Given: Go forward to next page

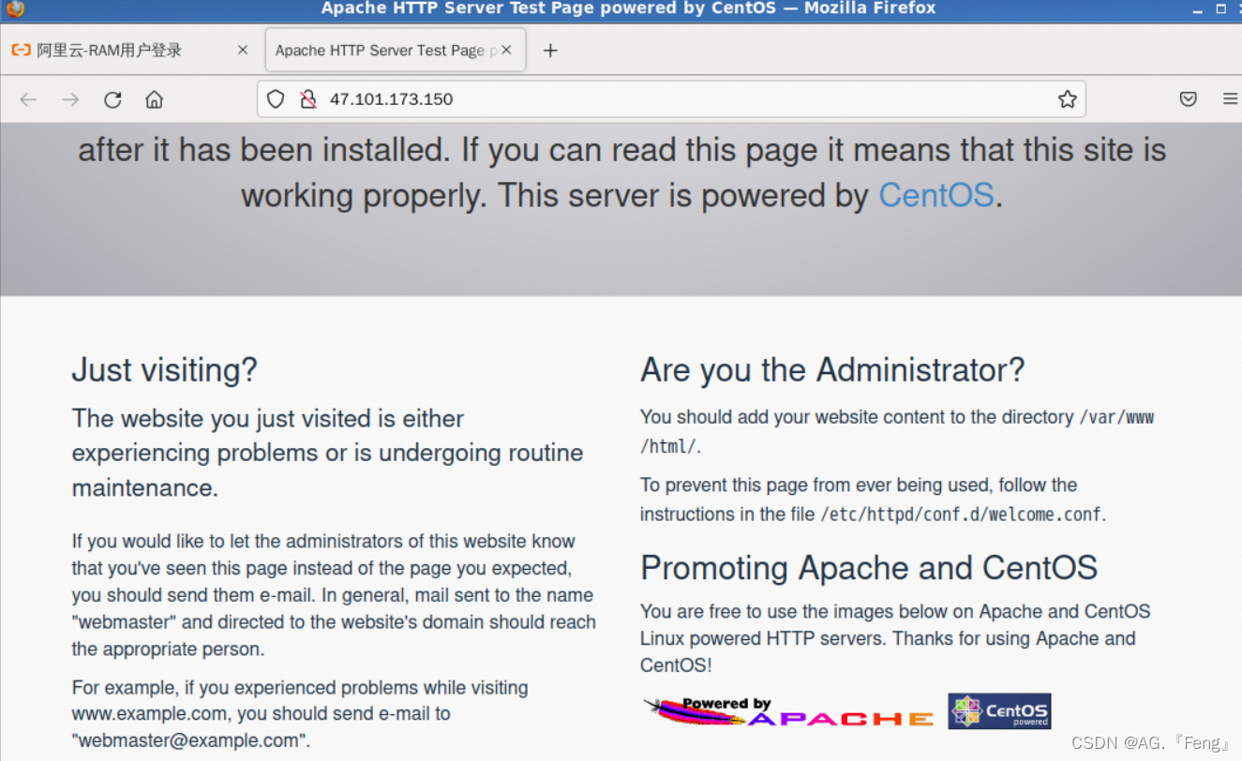Looking at the screenshot, I should point(70,99).
